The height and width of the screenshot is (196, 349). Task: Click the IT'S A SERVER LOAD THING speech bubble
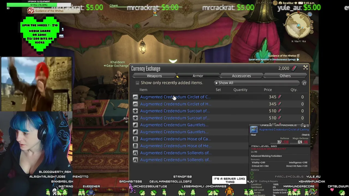pos(229,180)
